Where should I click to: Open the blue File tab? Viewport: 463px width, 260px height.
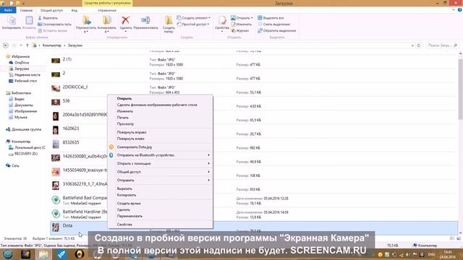tap(8, 10)
